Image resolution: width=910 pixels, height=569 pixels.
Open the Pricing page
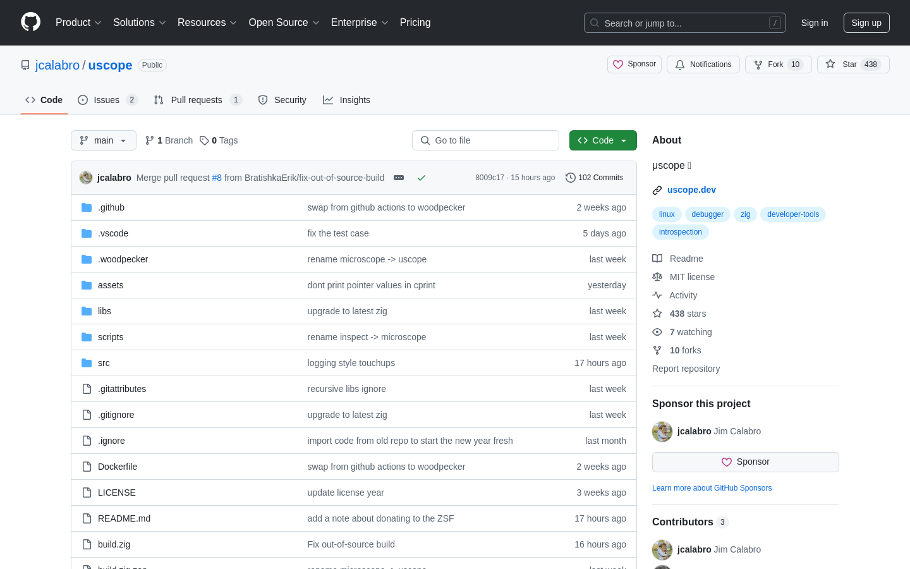[x=415, y=23]
